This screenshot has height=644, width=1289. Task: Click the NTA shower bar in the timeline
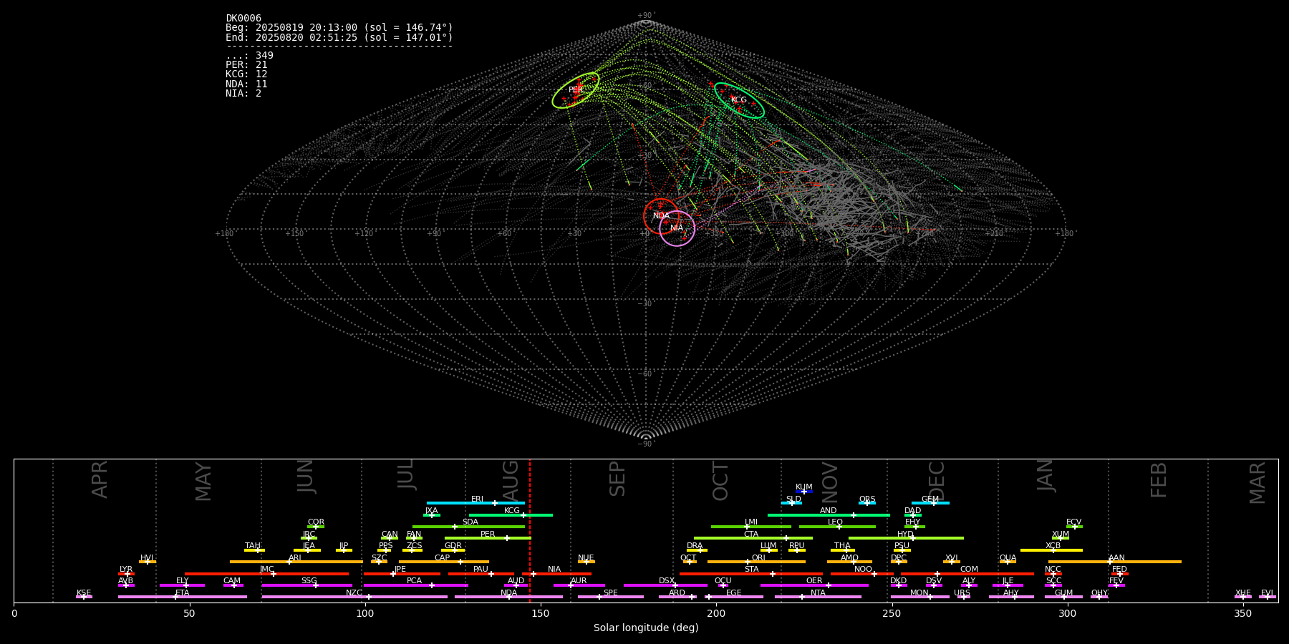tap(818, 597)
